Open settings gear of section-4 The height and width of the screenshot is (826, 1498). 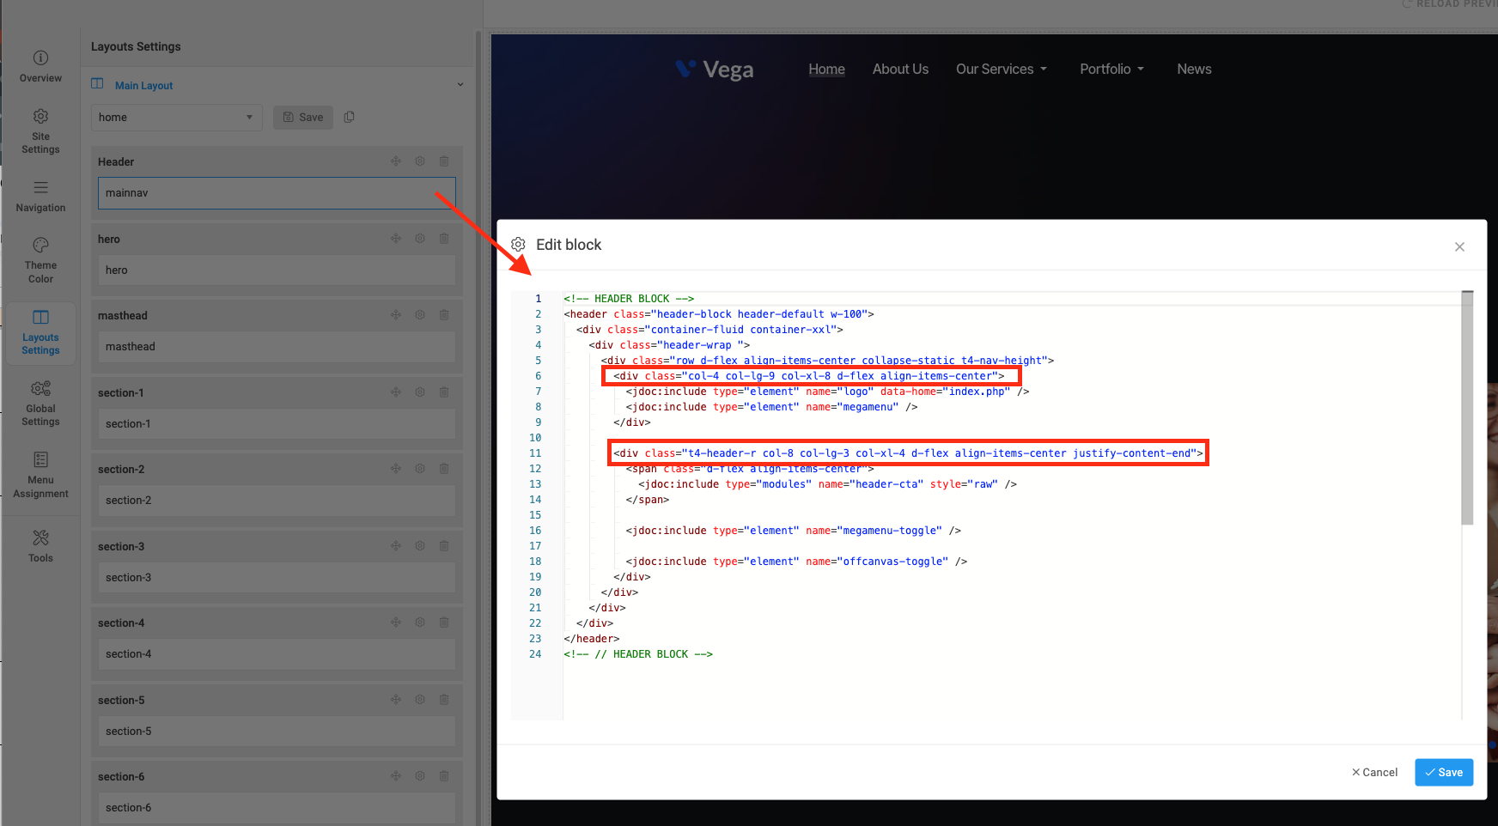pyautogui.click(x=420, y=623)
